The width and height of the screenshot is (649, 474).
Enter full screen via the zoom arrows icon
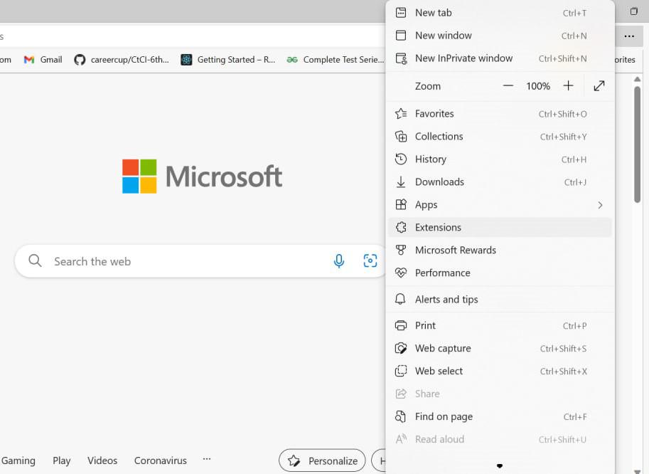pos(599,86)
